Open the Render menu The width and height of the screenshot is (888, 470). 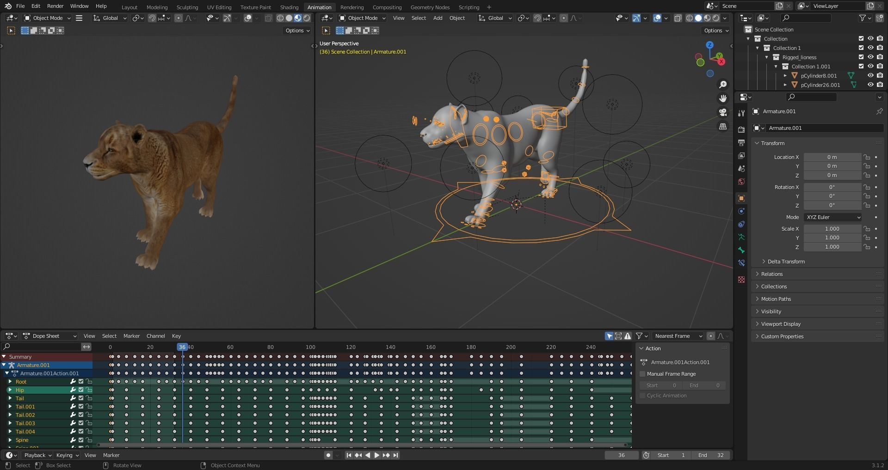55,6
